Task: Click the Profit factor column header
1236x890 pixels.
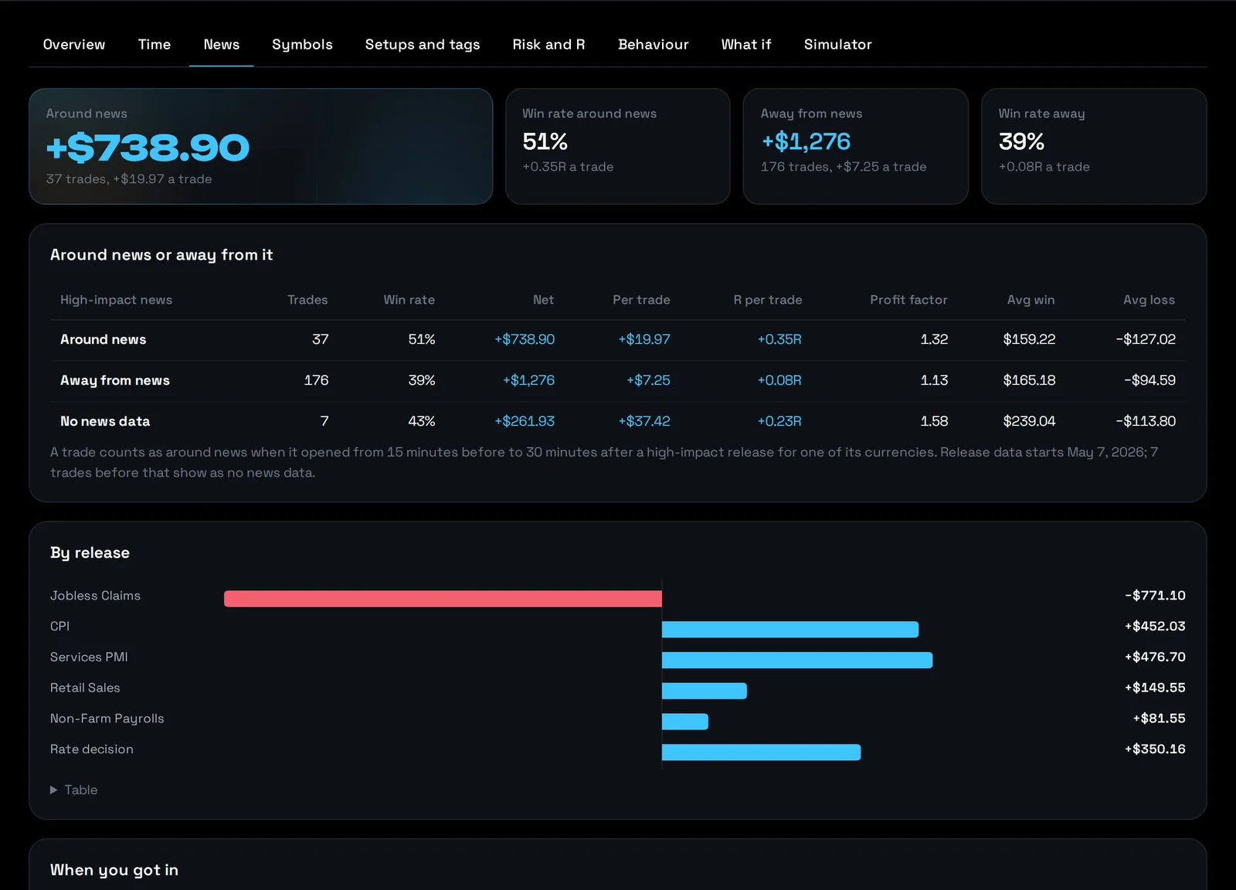Action: 908,300
